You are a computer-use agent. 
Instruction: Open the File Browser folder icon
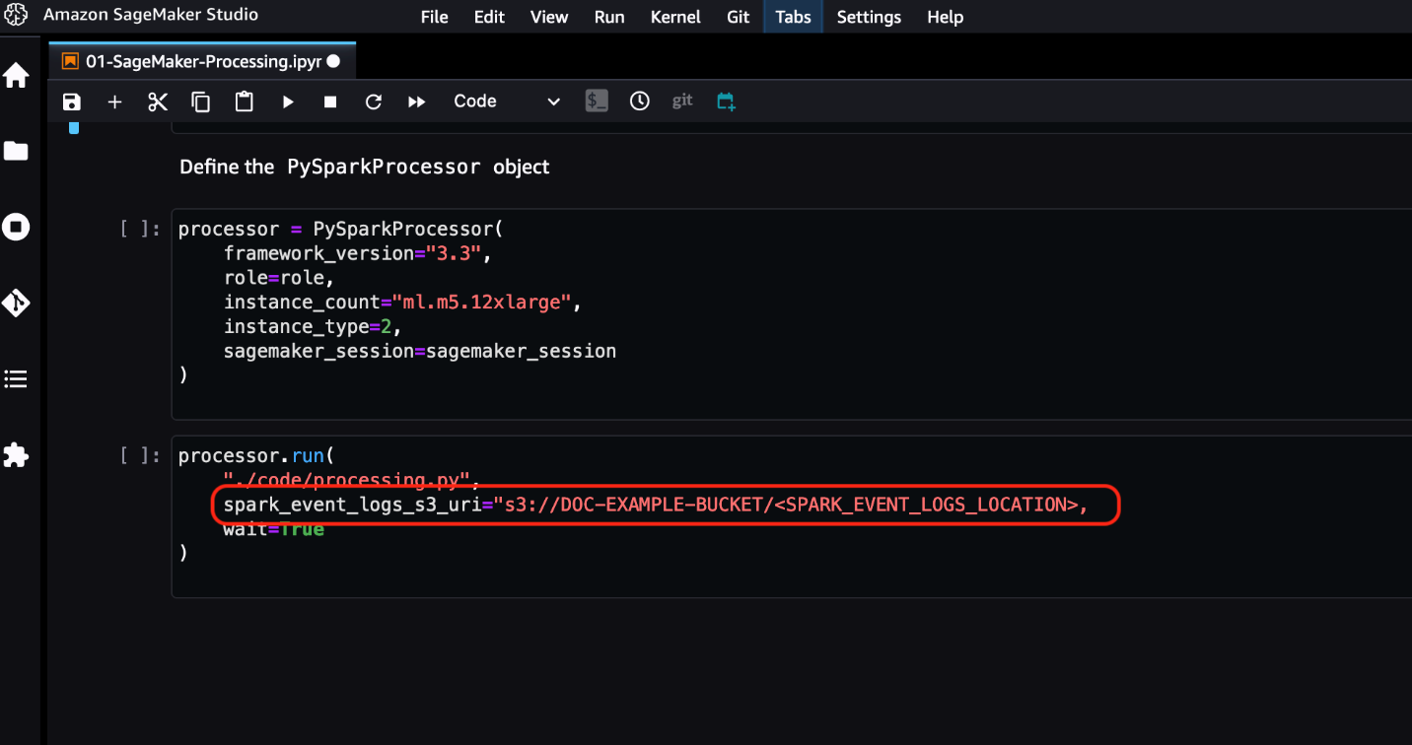(x=16, y=151)
